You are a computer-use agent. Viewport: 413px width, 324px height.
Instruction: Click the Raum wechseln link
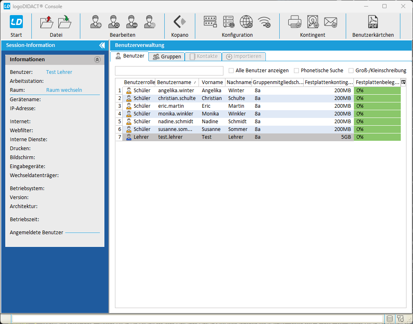64,90
